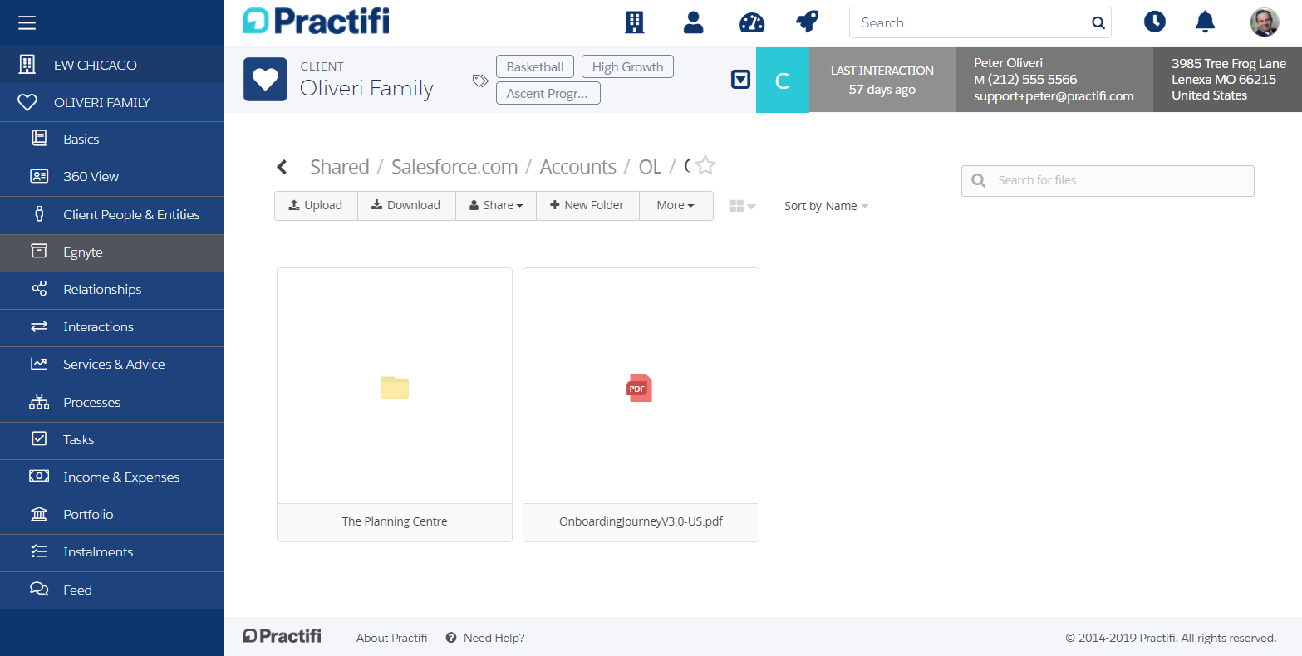Click the rocket launch icon
The height and width of the screenshot is (656, 1302).
coord(808,22)
